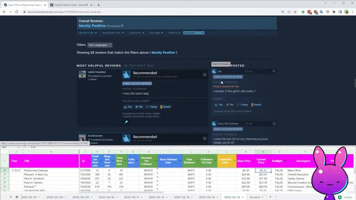The height and width of the screenshot is (200, 356).
Task: Reload the Steam store page
Action: coord(17,12)
